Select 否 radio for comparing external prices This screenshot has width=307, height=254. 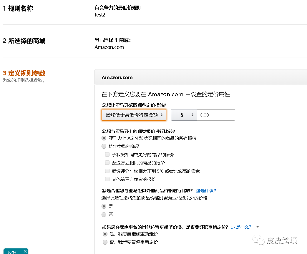tap(104, 215)
